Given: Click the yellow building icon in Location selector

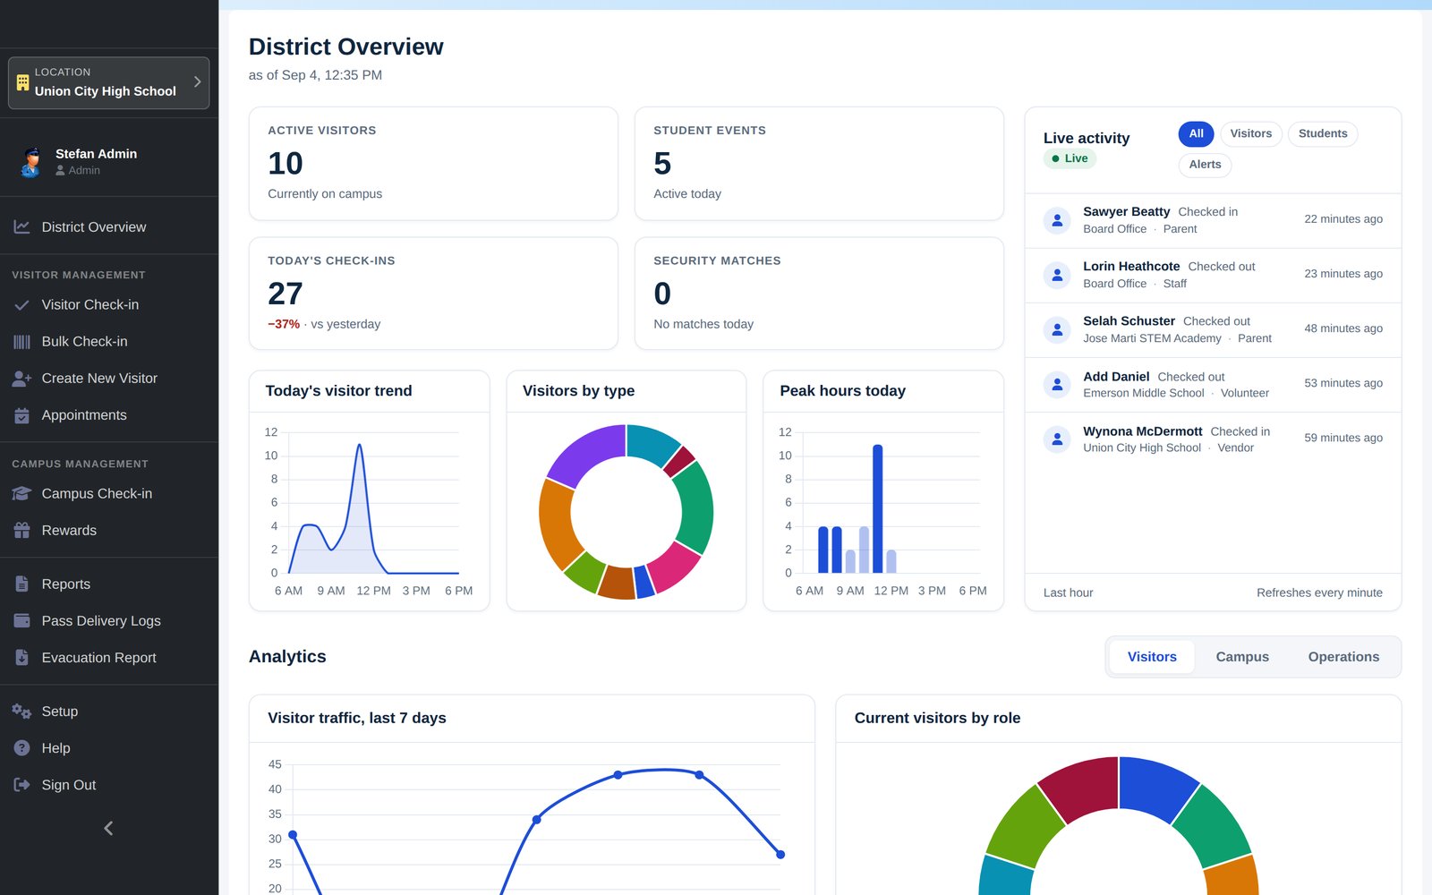Looking at the screenshot, I should 23,82.
